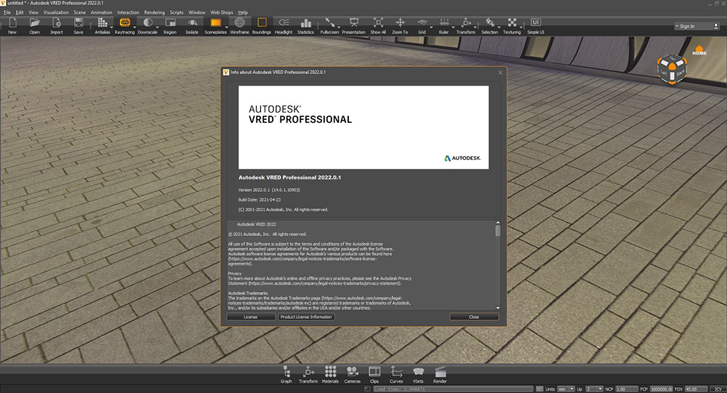Click the Render settings clapperboard icon
Image resolution: width=727 pixels, height=393 pixels.
440,371
